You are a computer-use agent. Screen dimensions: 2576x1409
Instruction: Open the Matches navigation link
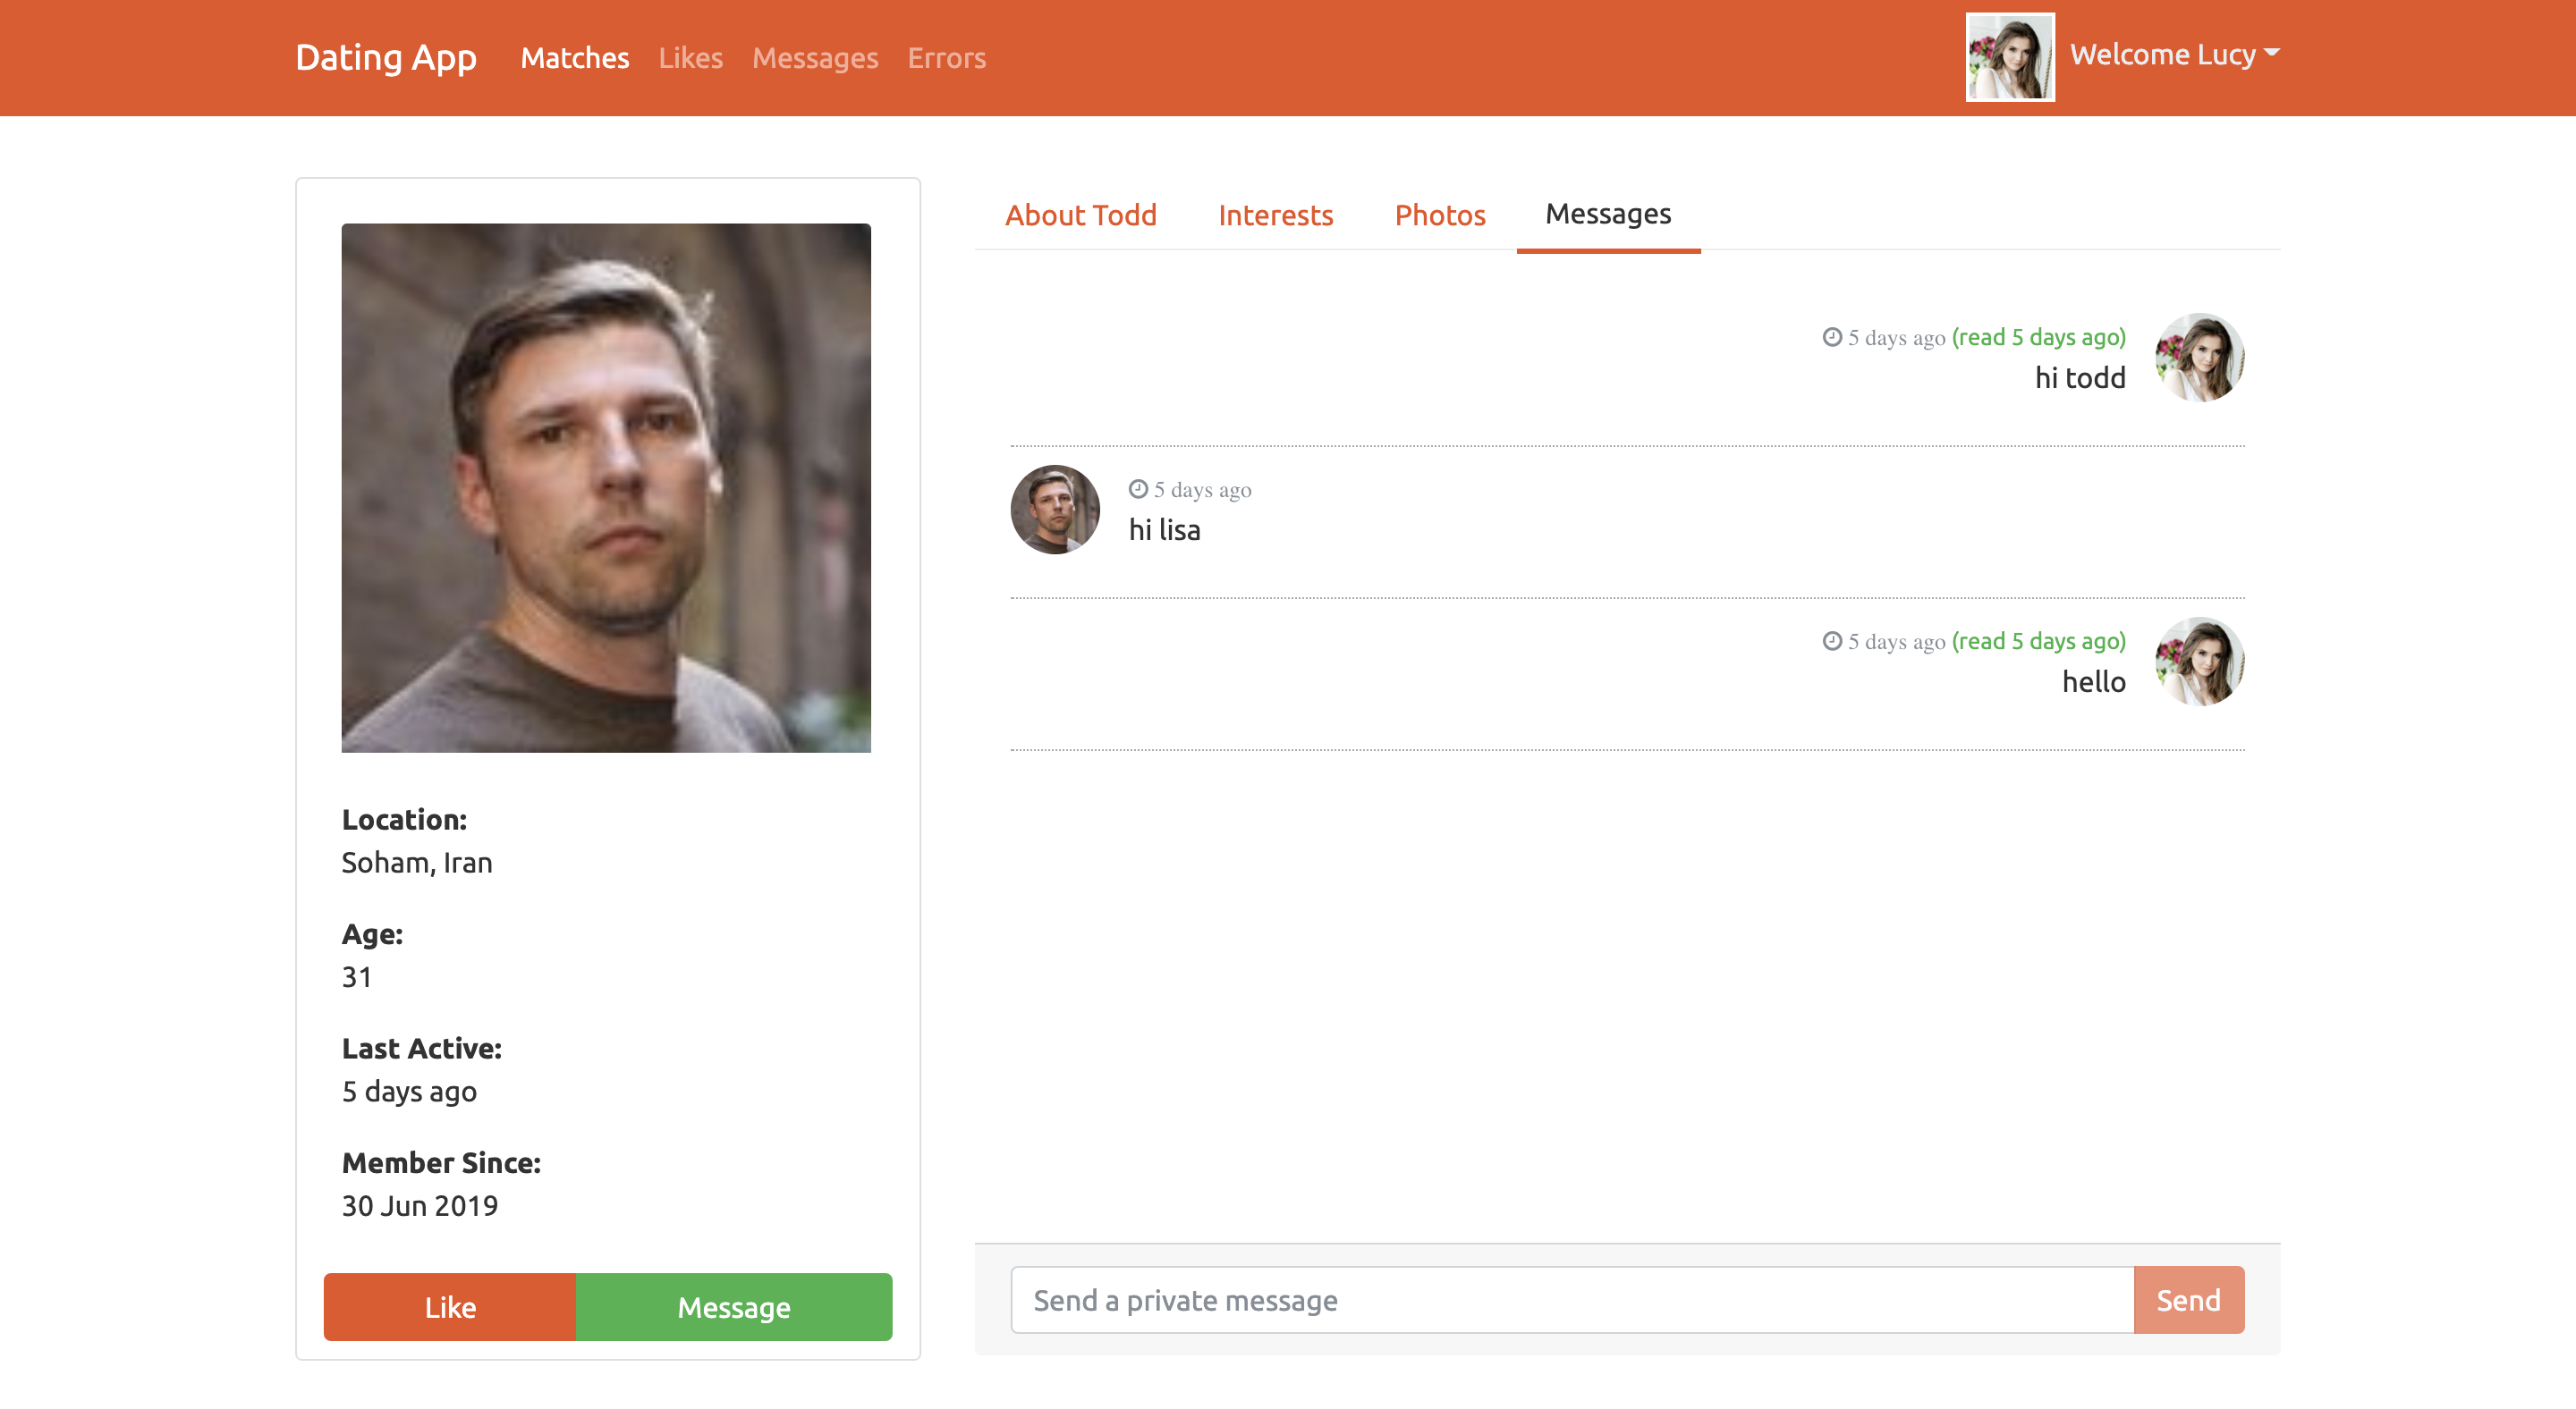click(575, 58)
